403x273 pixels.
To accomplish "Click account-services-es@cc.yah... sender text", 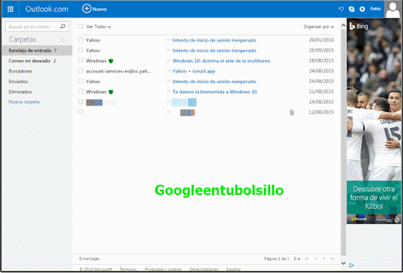I will (118, 71).
